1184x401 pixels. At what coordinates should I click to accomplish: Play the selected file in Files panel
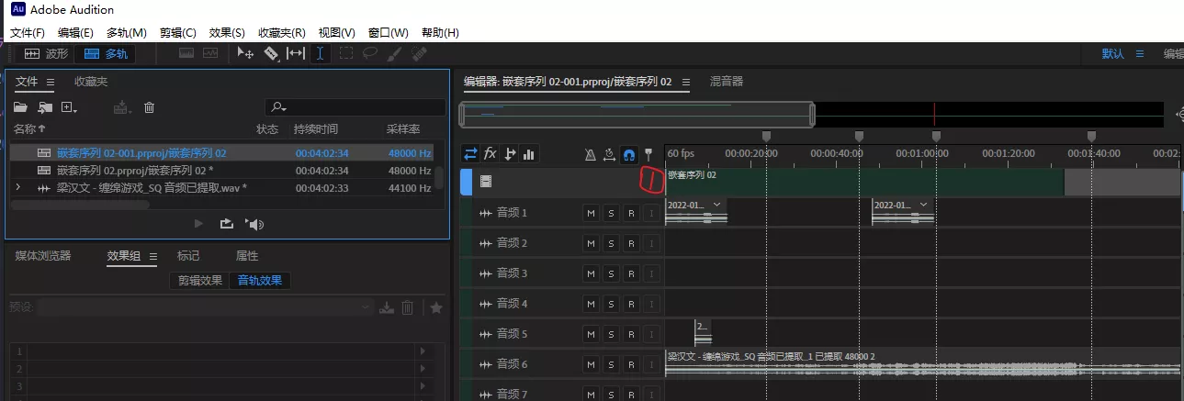tap(199, 224)
